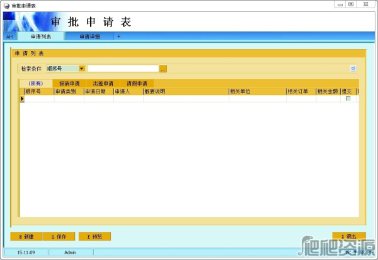Click the 保存 button
378x260 pixels.
[59, 237]
